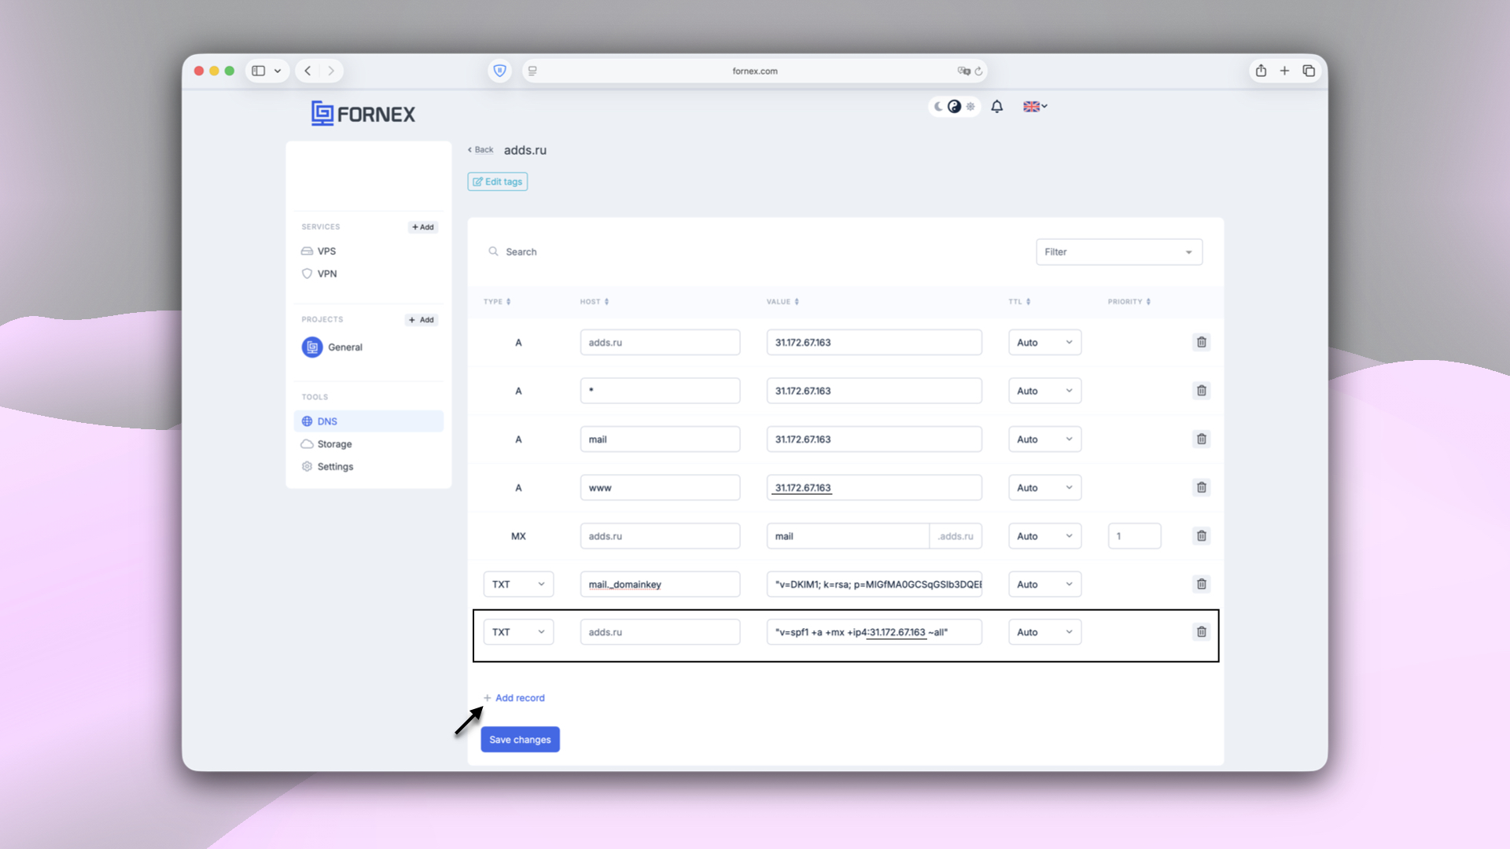The width and height of the screenshot is (1510, 849).
Task: Open notifications via the bell icon
Action: [996, 106]
